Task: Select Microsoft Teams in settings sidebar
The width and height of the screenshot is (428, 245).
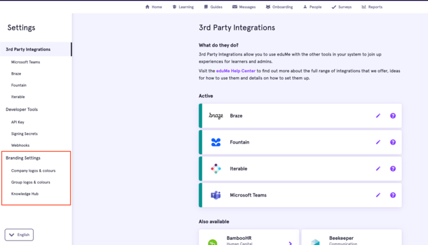Action: [26, 62]
